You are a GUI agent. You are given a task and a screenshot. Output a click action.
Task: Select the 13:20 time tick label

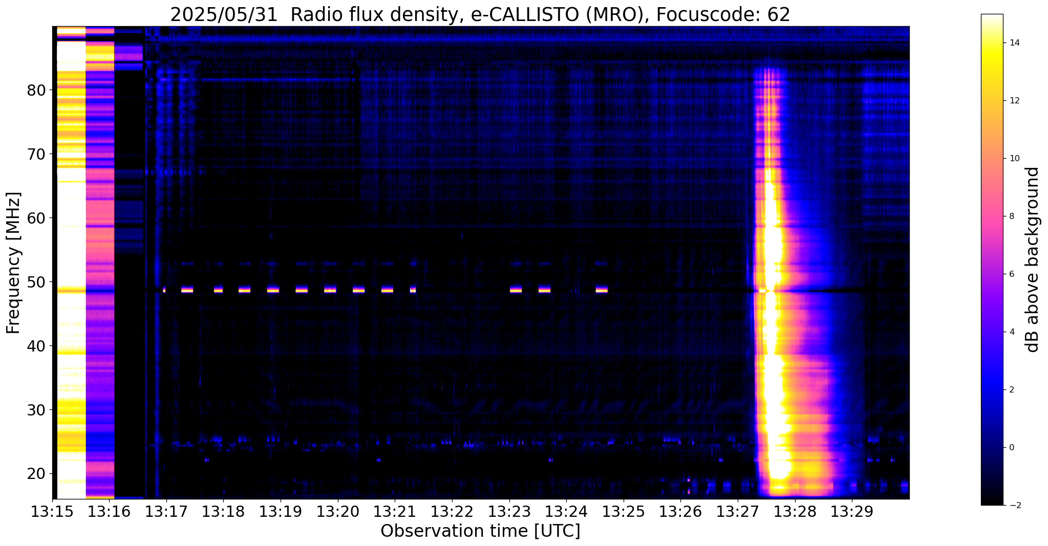pyautogui.click(x=337, y=511)
